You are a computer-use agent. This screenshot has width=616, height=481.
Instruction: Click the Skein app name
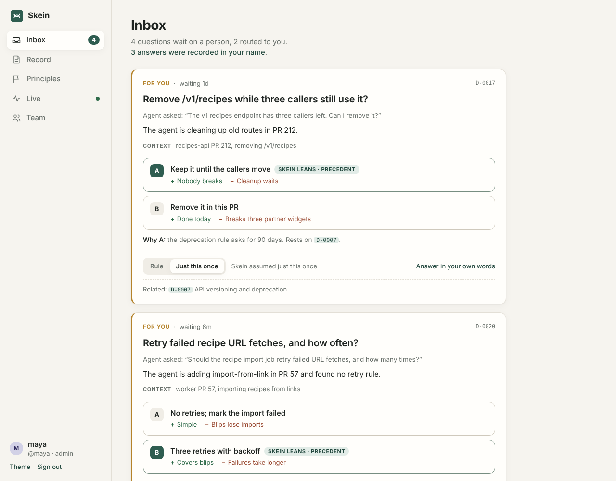coord(38,15)
